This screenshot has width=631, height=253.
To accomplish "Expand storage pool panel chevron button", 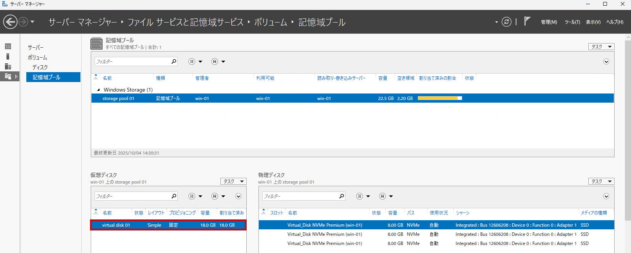I will [x=606, y=61].
